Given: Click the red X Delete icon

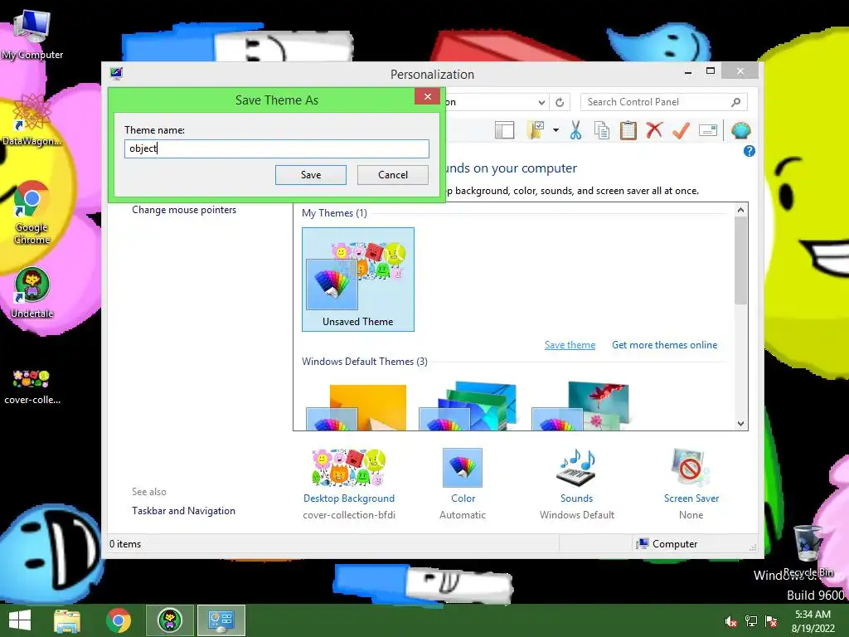Looking at the screenshot, I should click(654, 130).
